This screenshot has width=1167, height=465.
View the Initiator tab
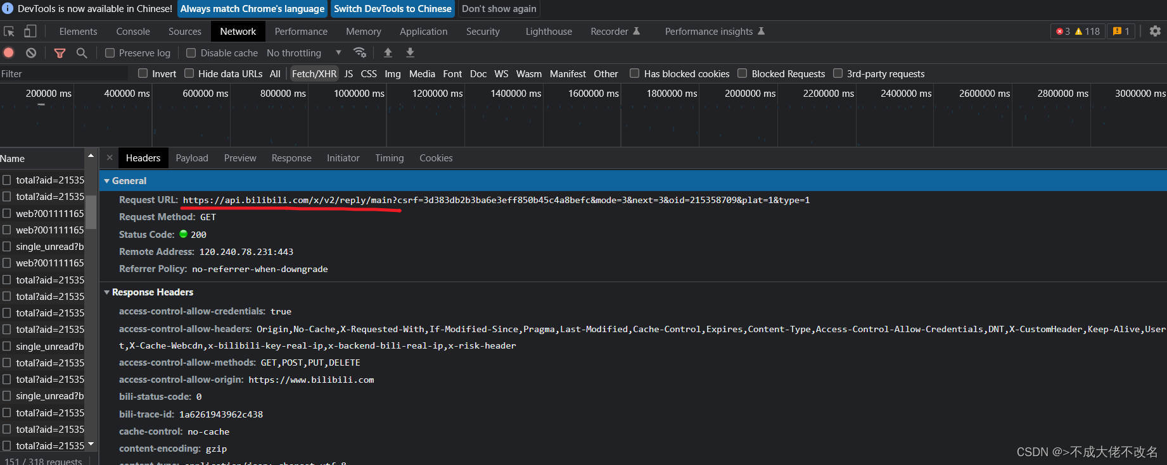343,158
